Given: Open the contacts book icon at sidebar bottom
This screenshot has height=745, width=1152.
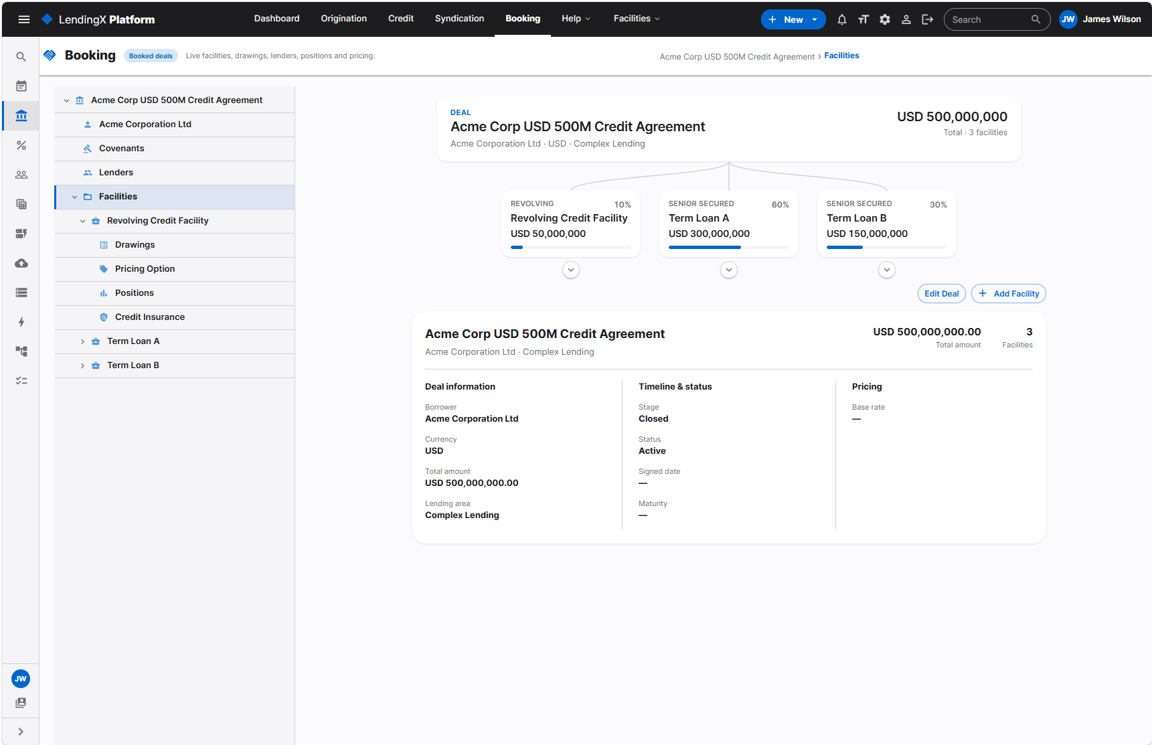Looking at the screenshot, I should coord(21,703).
